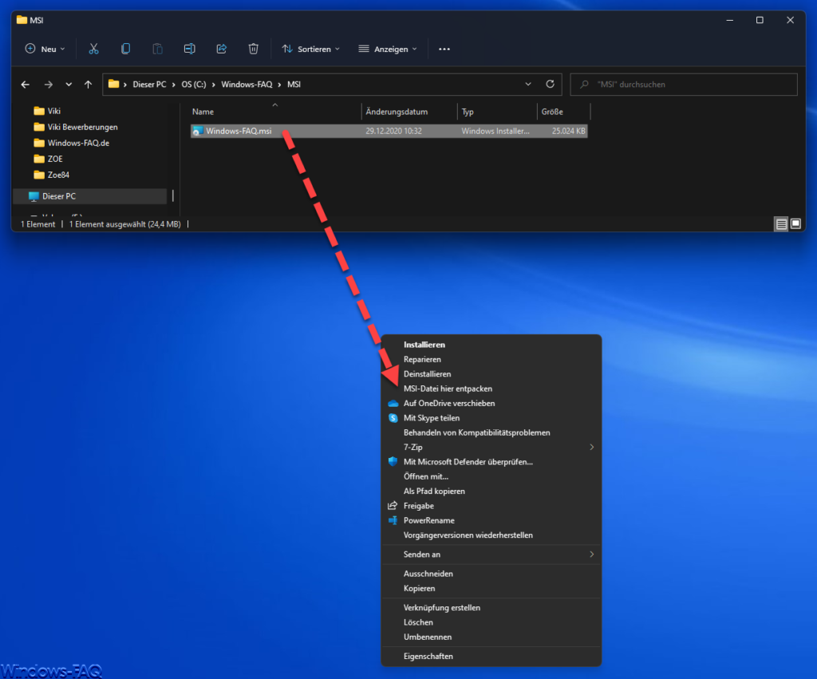Choose Auf OneDrive verschieben
This screenshot has width=817, height=679.
tap(491, 404)
